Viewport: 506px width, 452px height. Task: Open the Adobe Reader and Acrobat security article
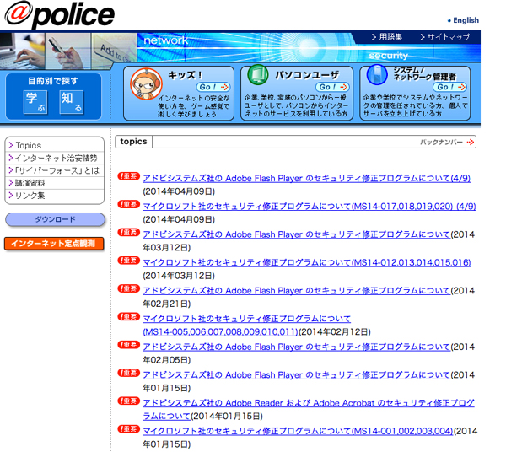[308, 404]
